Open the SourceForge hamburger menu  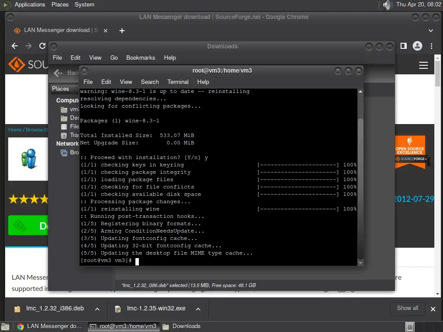click(423, 65)
